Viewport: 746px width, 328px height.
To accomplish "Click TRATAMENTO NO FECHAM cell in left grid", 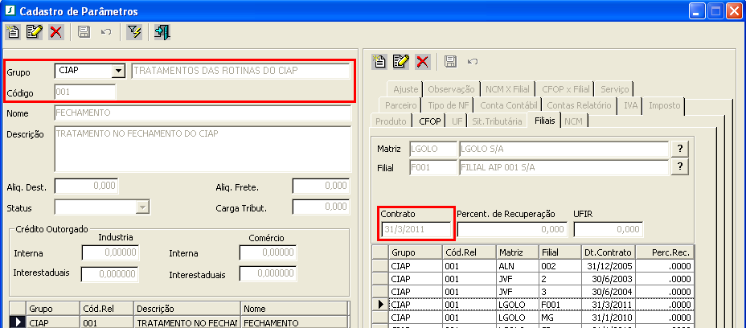I will pyautogui.click(x=187, y=322).
